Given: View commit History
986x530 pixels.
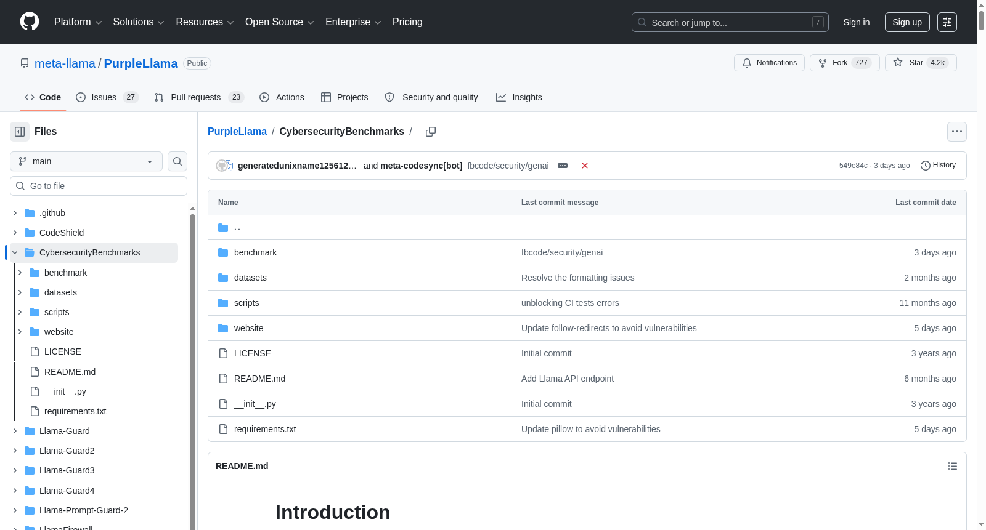Looking at the screenshot, I should (938, 165).
